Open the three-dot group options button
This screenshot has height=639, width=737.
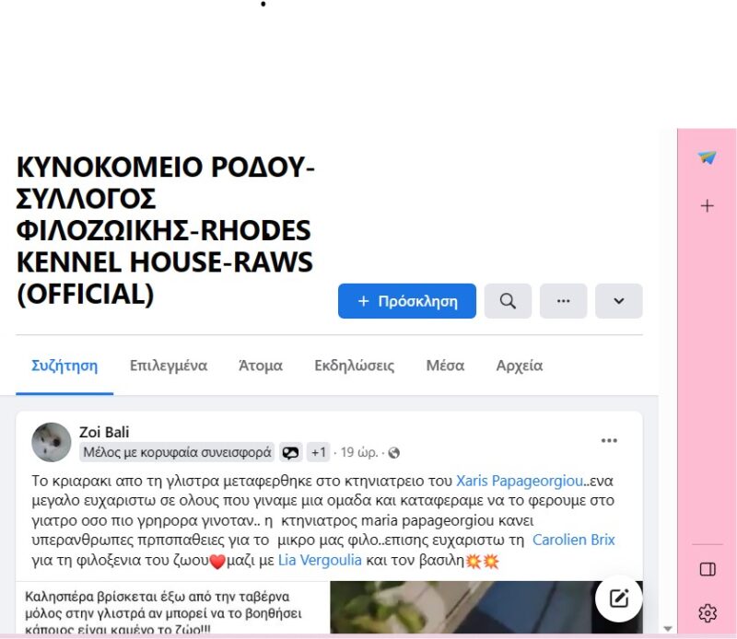pyautogui.click(x=563, y=301)
